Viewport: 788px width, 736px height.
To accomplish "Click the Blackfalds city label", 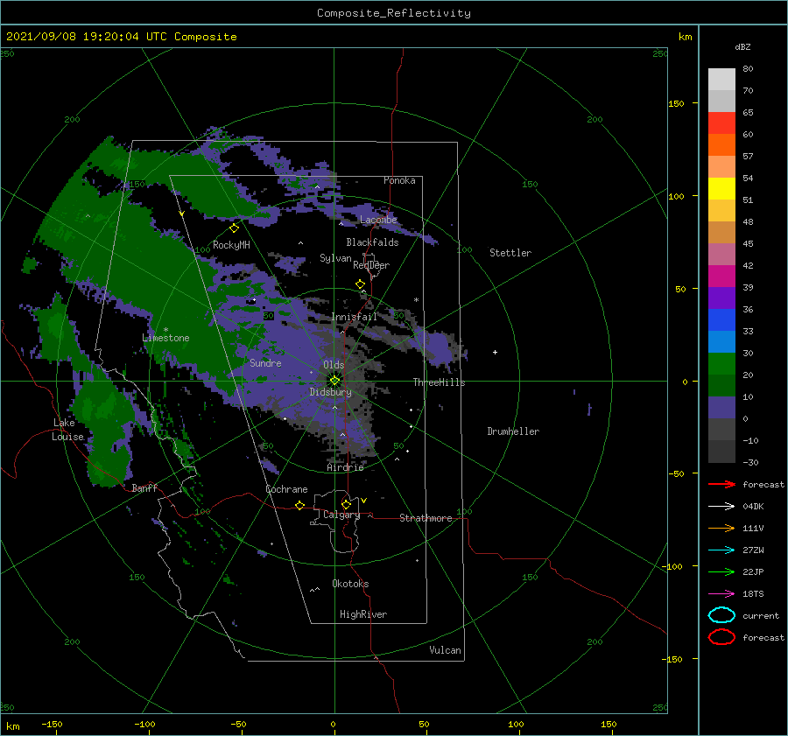I will point(372,242).
